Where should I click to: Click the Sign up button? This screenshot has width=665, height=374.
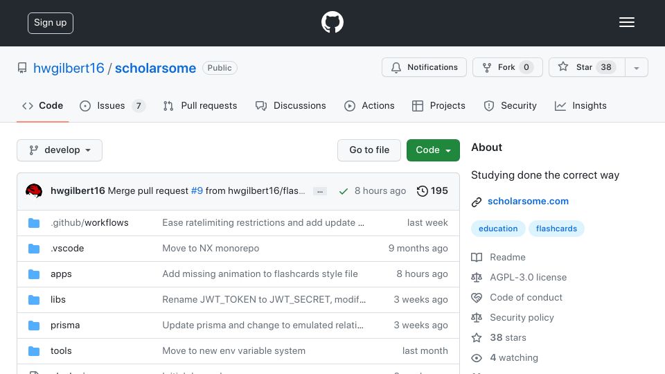click(x=51, y=23)
